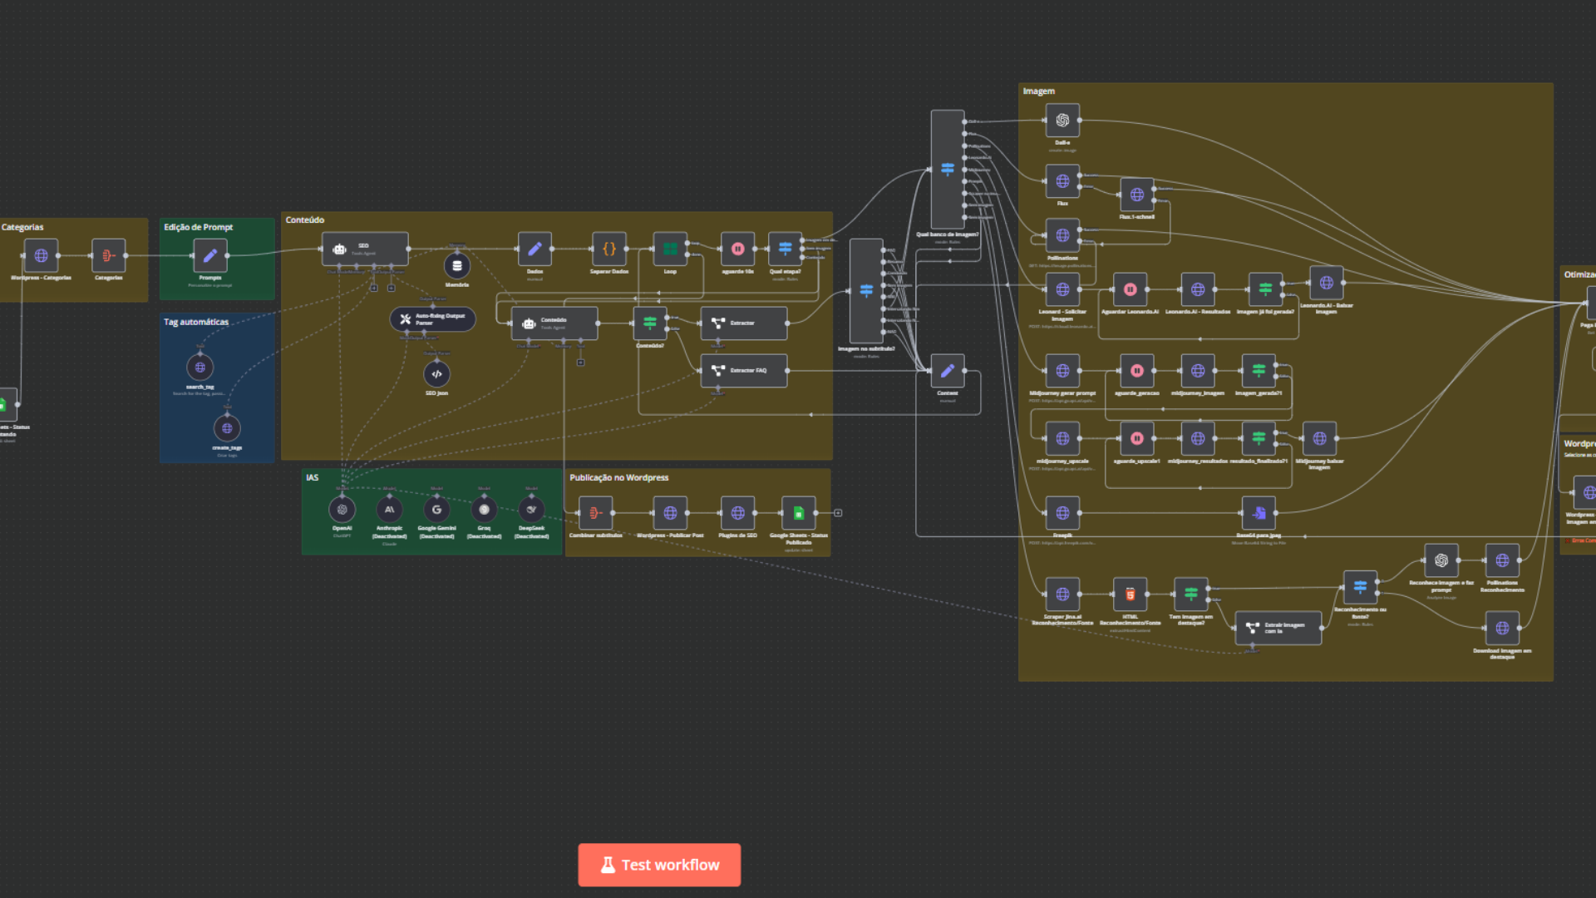This screenshot has width=1596, height=898.
Task: Select the Imagem sticky note title
Action: (1038, 91)
